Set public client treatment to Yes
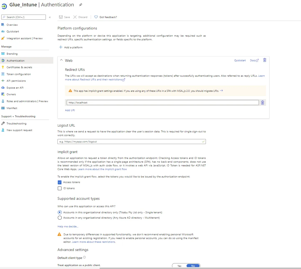301x269 pixels. coord(179,266)
